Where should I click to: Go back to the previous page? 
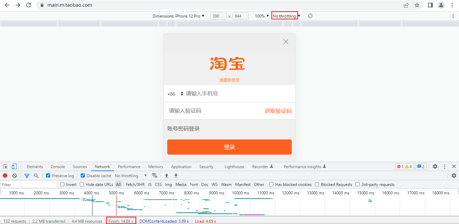[x=7, y=5]
